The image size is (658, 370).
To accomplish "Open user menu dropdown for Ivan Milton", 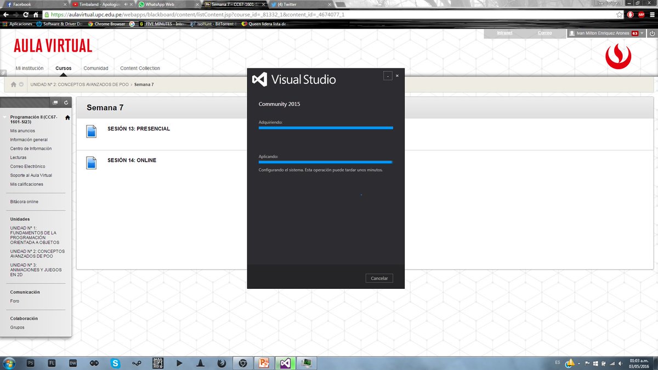I will tap(642, 33).
